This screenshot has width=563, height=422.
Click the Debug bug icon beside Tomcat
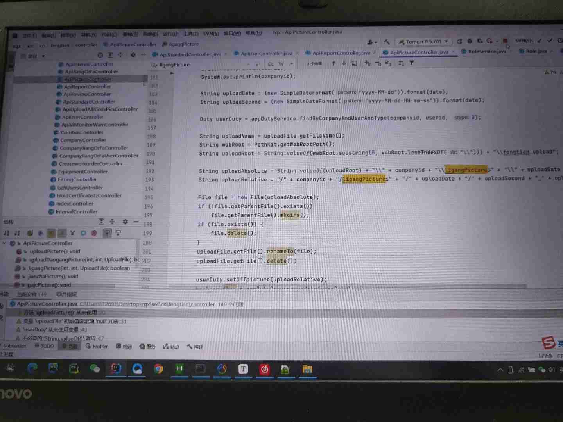click(x=470, y=41)
